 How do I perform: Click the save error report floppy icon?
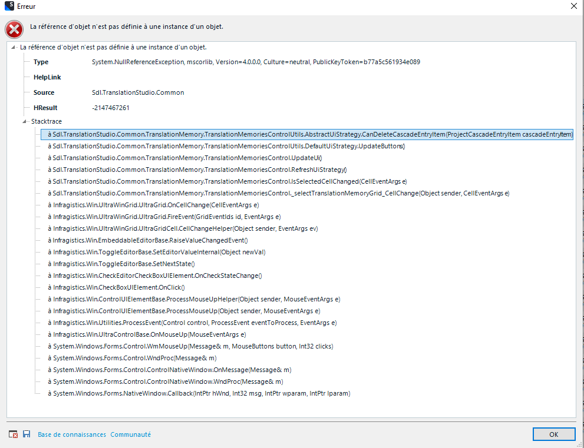point(27,434)
